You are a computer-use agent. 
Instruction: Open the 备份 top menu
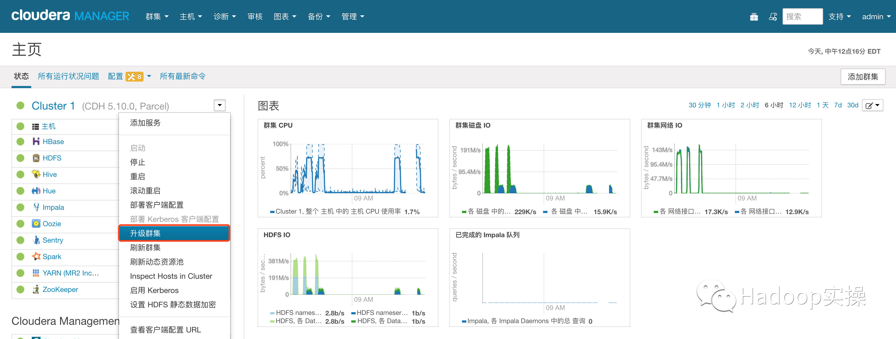(319, 16)
